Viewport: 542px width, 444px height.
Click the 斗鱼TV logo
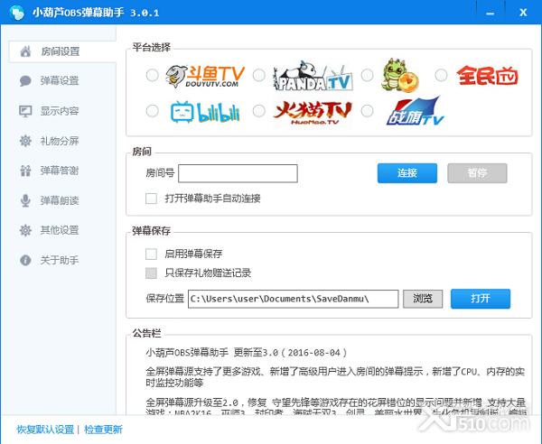tap(205, 76)
